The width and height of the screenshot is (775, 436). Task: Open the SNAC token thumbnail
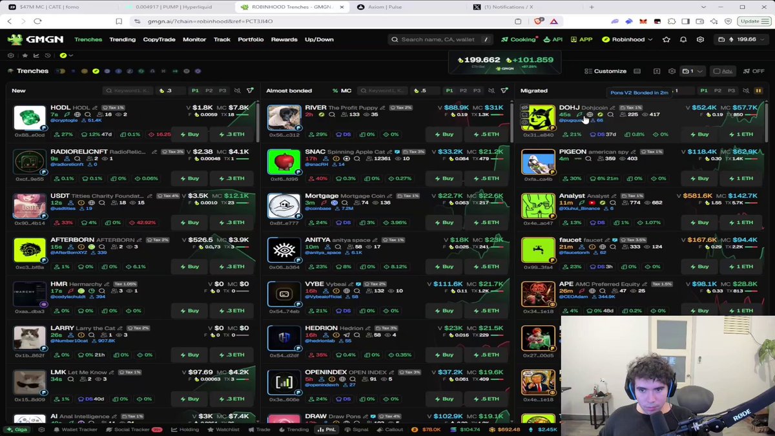pyautogui.click(x=284, y=161)
